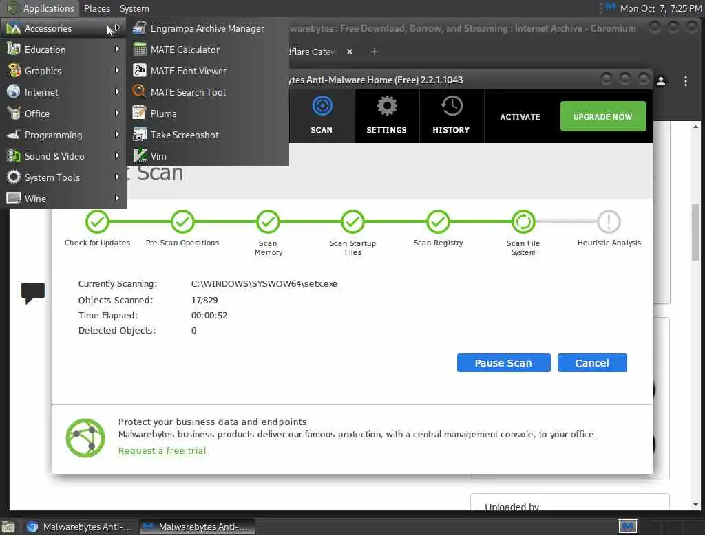Click the Upgrade Now button
Image resolution: width=705 pixels, height=535 pixels.
click(x=603, y=116)
